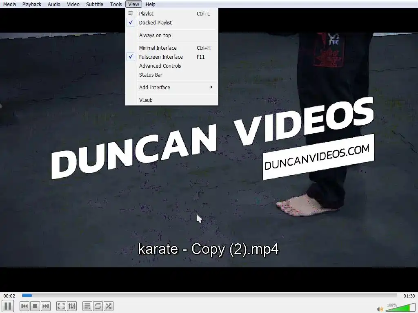Screen dimensions: 418x313
Task: Skip to next media item
Action: [x=46, y=306]
